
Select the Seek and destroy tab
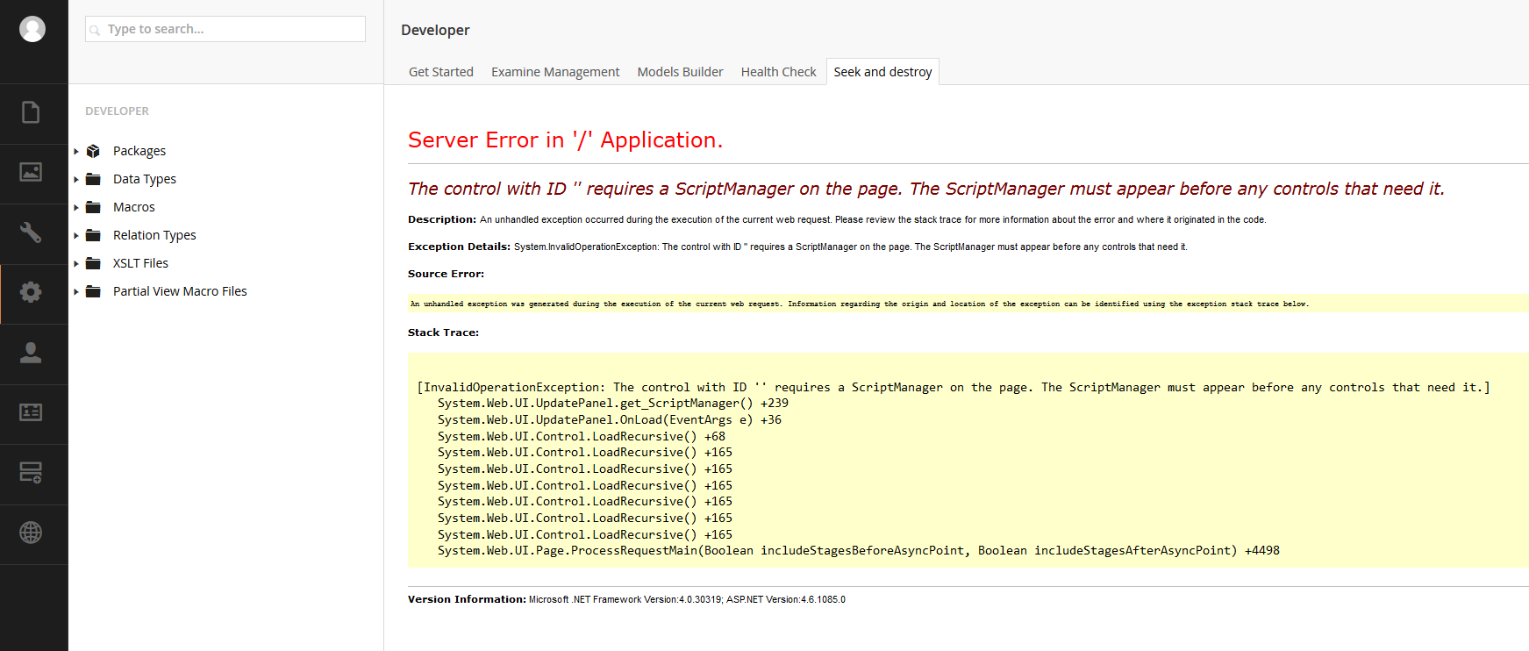pos(882,72)
